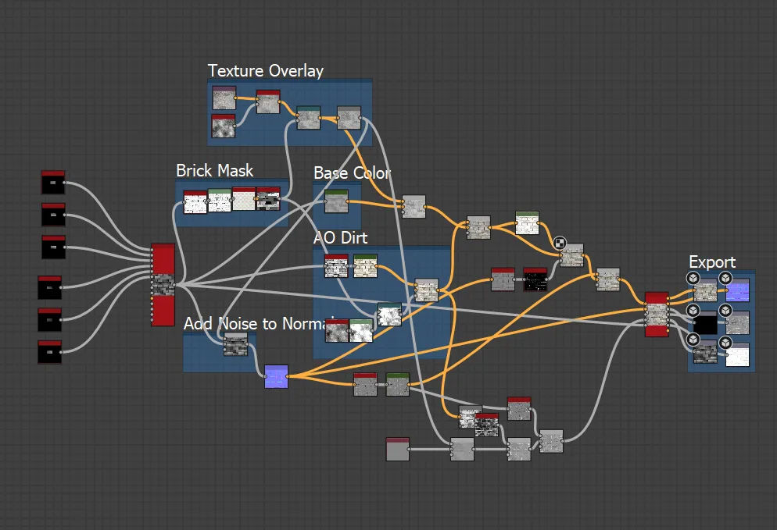The image size is (777, 530).
Task: Select the node inside the Base Color frame
Action: (336, 201)
